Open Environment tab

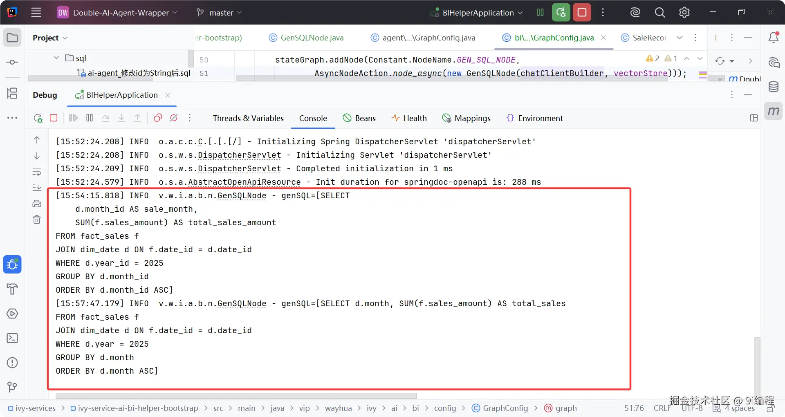(x=534, y=118)
